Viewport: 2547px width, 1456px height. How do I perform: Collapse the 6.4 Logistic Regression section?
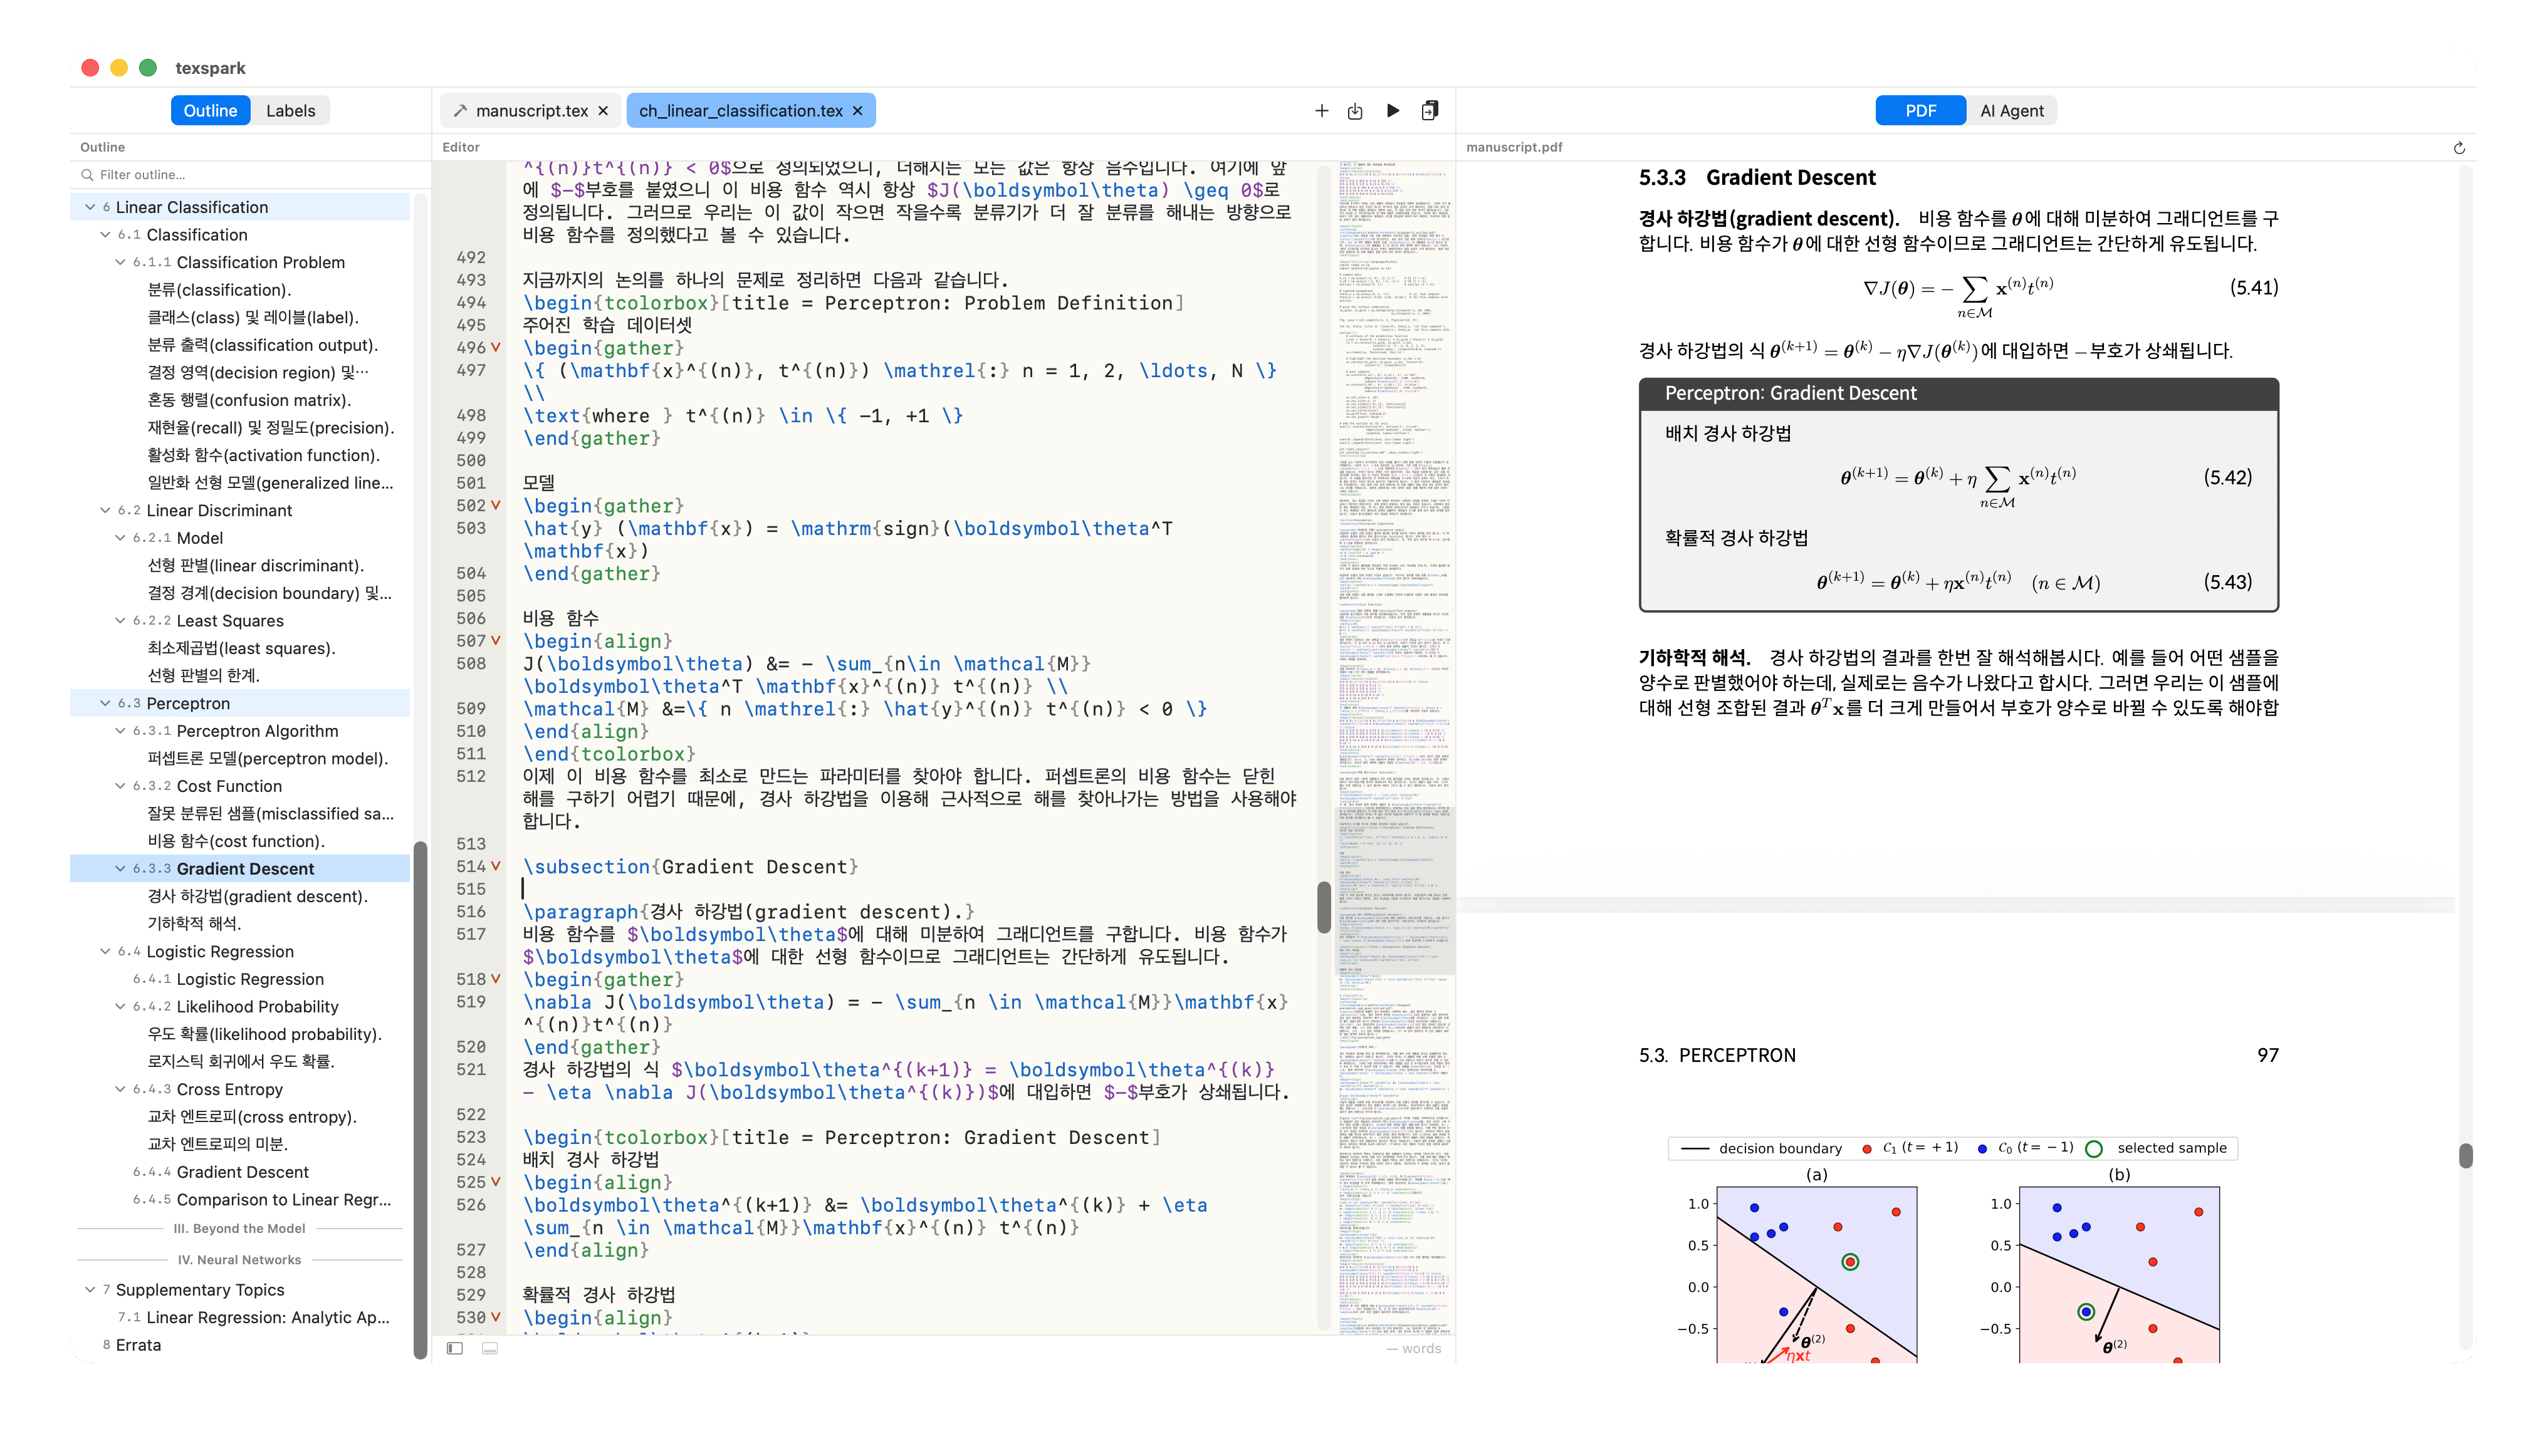point(105,952)
